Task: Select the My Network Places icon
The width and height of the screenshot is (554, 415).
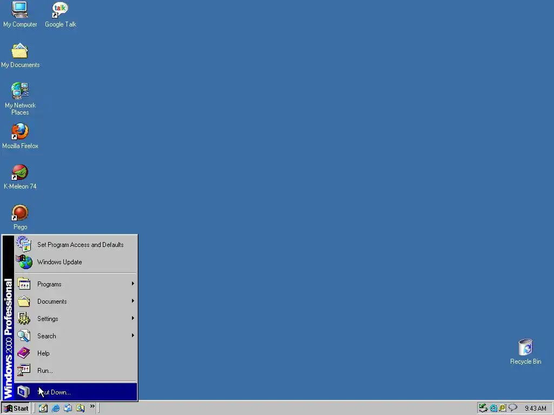Action: [x=20, y=98]
